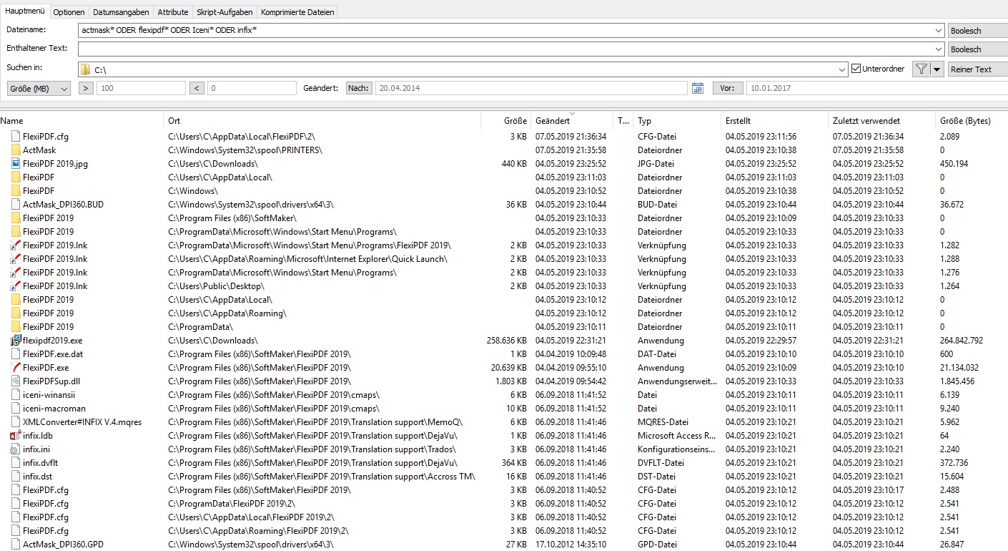
Task: Click the iceni-macroman file icon
Action: (16, 409)
